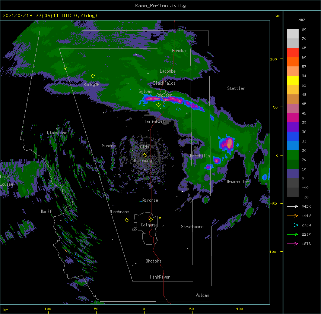Click the 65 dBZ red color swatch

(293, 53)
